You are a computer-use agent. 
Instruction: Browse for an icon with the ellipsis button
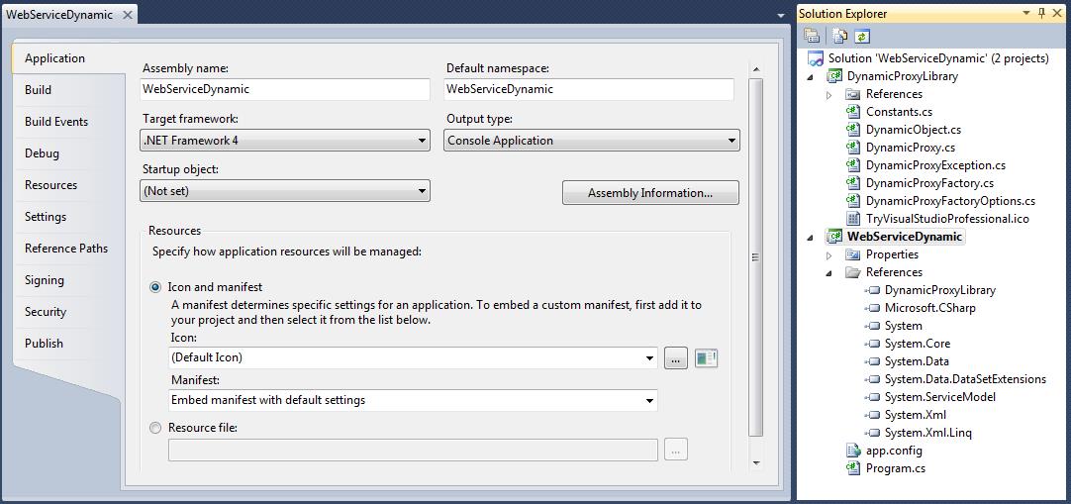675,358
